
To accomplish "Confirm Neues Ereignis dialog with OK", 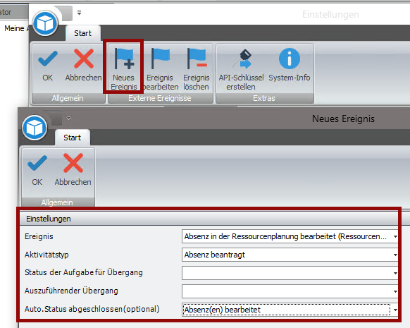I will [37, 170].
